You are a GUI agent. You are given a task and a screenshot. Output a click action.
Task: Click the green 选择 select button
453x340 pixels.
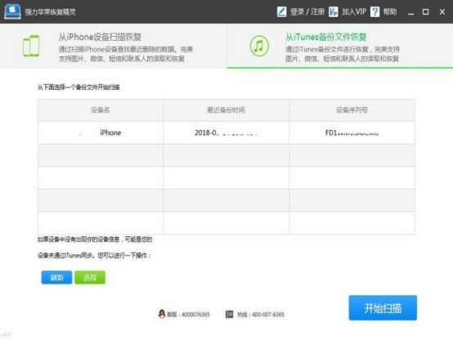click(90, 278)
